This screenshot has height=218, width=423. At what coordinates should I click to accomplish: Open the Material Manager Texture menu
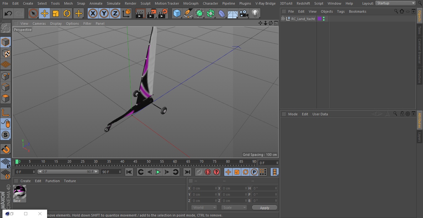(x=70, y=181)
